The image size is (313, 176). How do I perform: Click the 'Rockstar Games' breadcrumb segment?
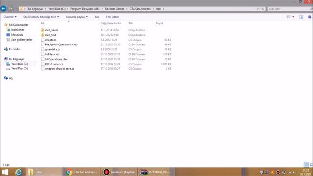pyautogui.click(x=114, y=9)
